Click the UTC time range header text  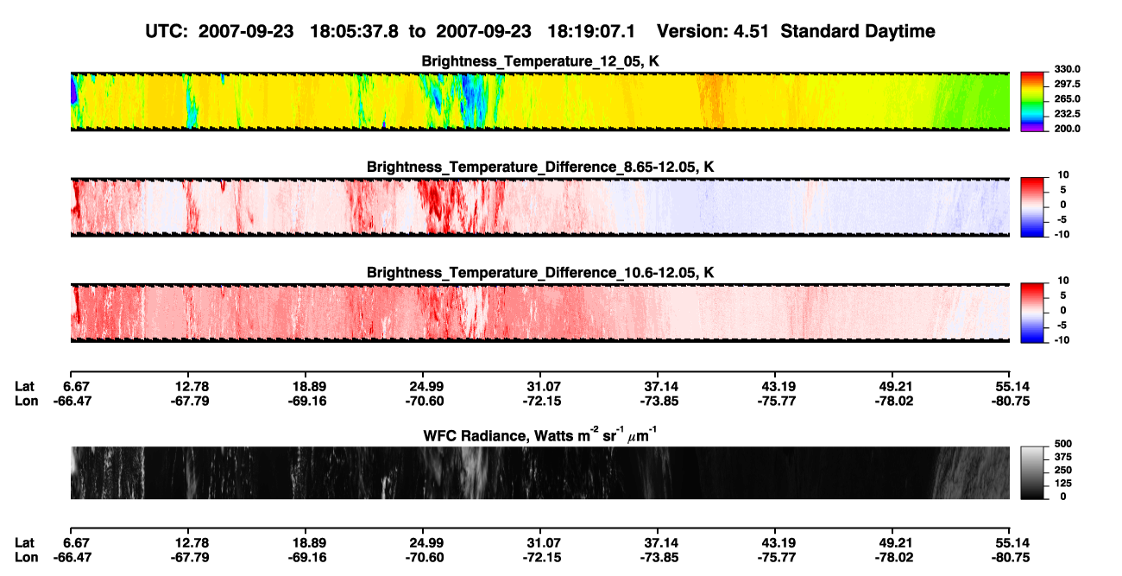click(x=394, y=31)
